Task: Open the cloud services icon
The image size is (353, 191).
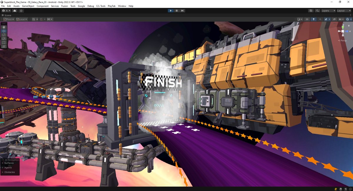Action: tap(15, 11)
